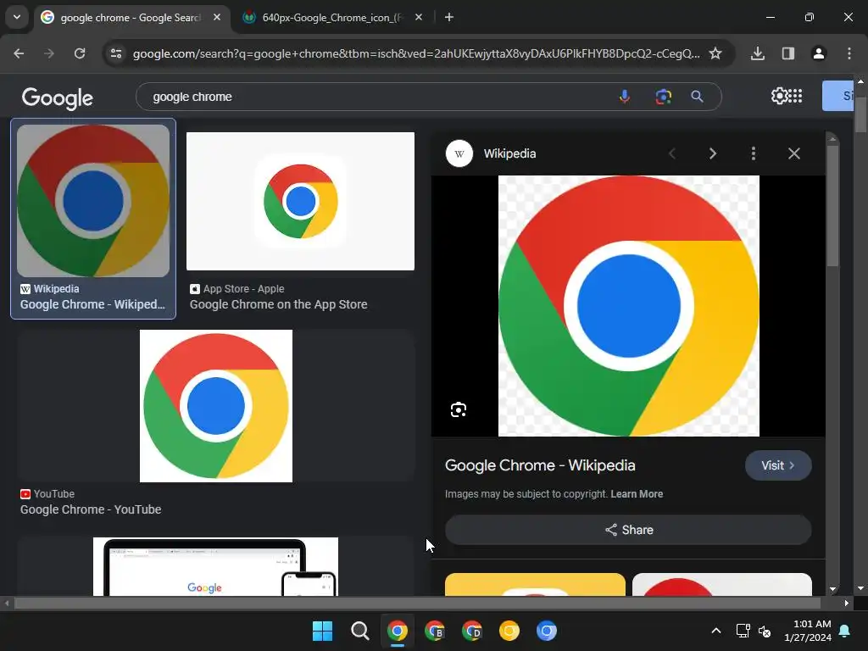868x651 pixels.
Task: Open the Chrome profile icon
Action: pyautogui.click(x=819, y=53)
